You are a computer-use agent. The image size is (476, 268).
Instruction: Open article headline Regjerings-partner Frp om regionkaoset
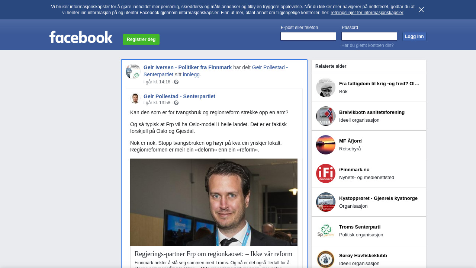[213, 254]
